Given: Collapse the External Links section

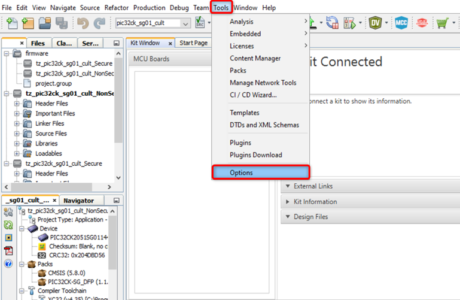Looking at the screenshot, I should (288, 186).
